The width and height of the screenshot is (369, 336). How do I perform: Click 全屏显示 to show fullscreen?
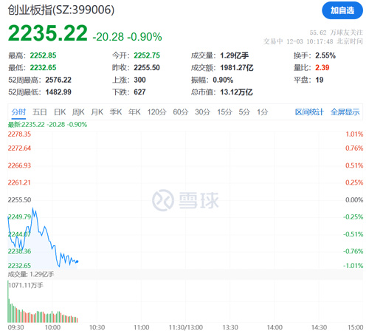[345, 112]
